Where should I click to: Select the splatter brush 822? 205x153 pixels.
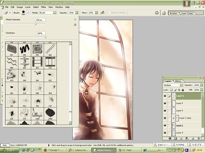[x=50, y=75]
